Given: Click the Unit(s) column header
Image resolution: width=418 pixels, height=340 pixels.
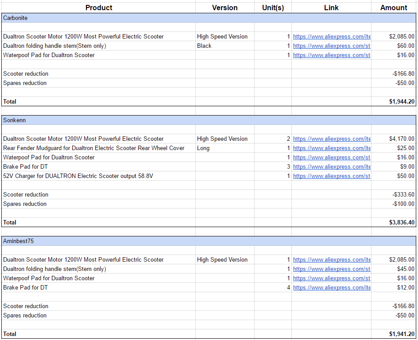Looking at the screenshot, I should pyautogui.click(x=273, y=8).
